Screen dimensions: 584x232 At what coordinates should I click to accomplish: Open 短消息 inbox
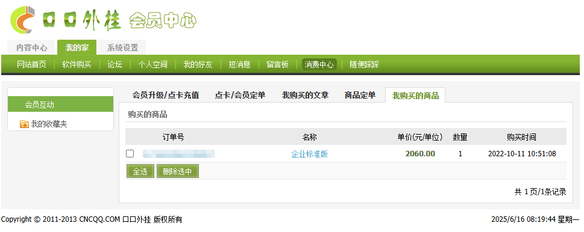239,64
